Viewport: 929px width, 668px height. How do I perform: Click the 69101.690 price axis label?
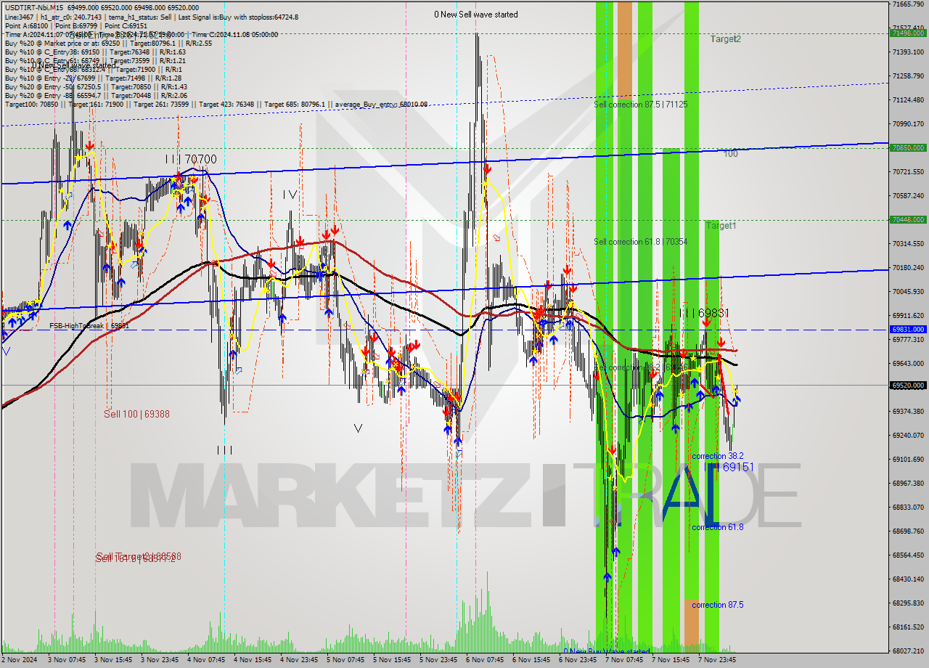[x=908, y=460]
